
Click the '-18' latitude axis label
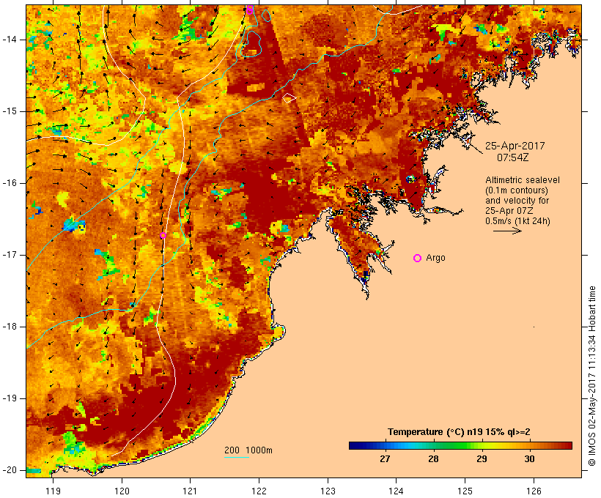pos(10,327)
